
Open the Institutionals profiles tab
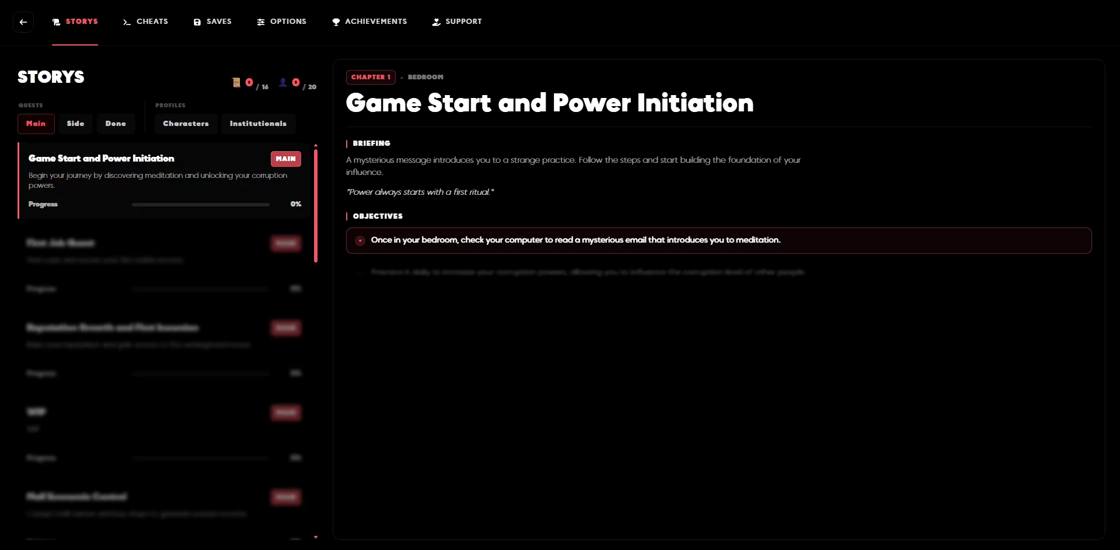tap(258, 124)
